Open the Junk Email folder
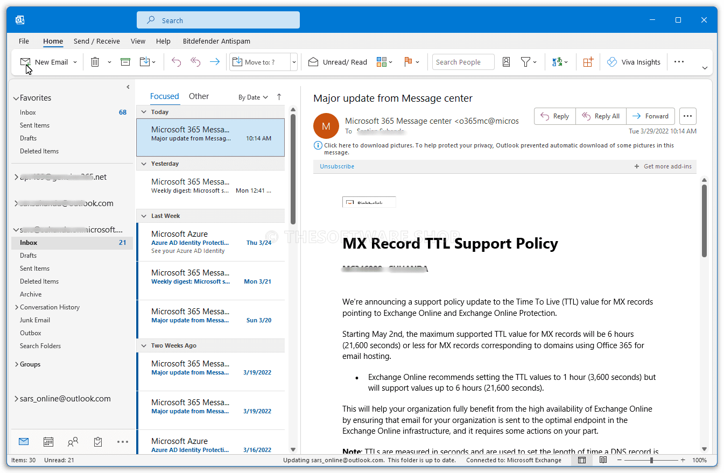The height and width of the screenshot is (473, 724). [x=72, y=320]
